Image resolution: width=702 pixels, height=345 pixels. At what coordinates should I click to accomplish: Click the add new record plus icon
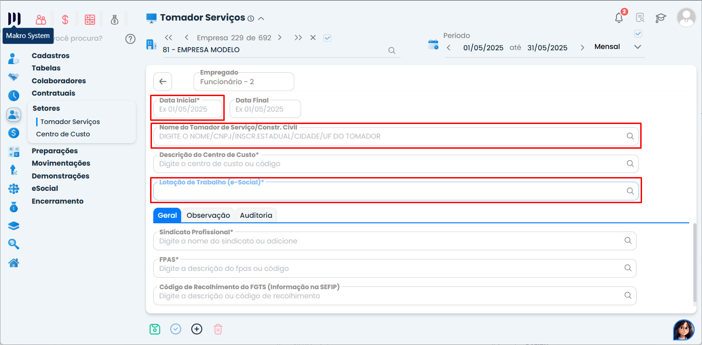click(x=197, y=329)
